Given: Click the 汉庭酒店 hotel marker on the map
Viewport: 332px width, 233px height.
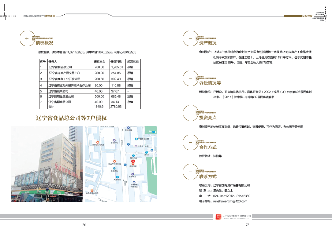Looking at the screenshot, I should pos(114,168).
